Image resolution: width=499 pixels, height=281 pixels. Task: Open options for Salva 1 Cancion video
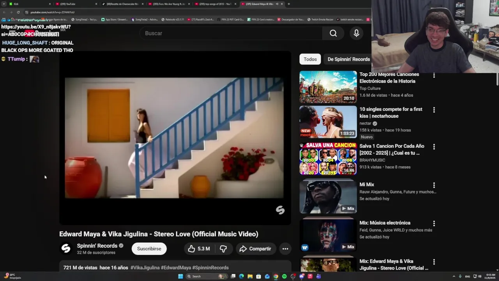click(434, 147)
